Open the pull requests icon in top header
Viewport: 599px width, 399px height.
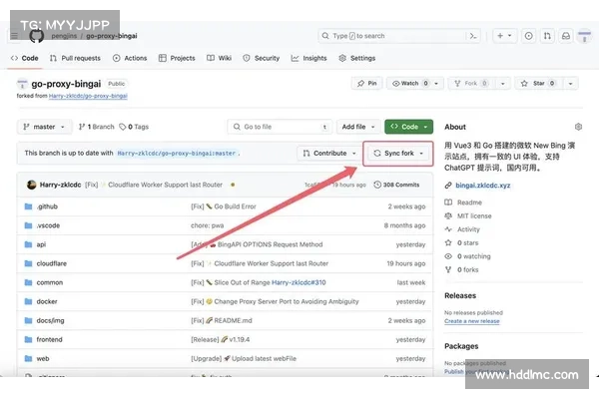click(547, 36)
